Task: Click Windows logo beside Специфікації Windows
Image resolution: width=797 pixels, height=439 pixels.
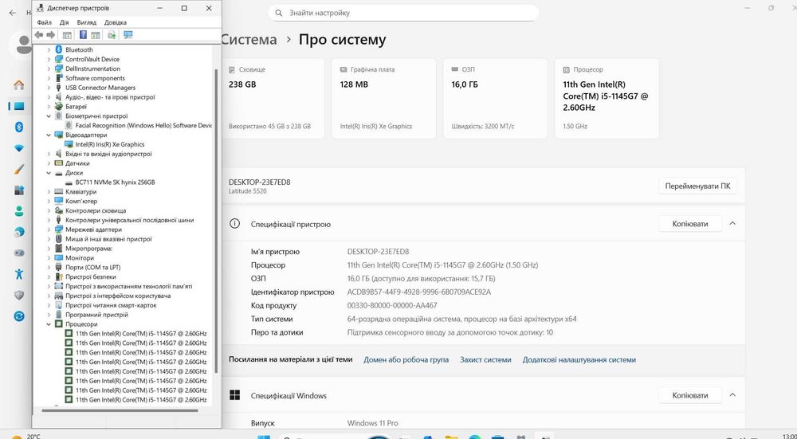Action: (234, 395)
